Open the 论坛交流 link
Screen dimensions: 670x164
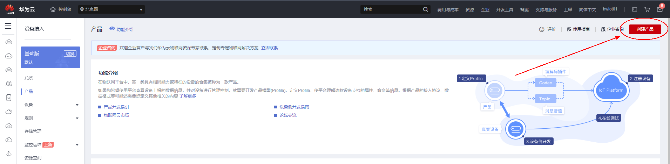tap(288, 115)
